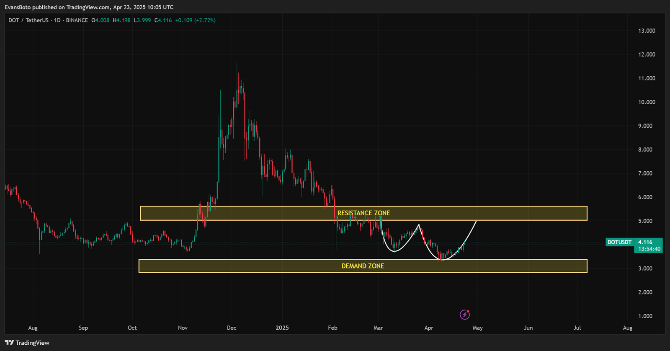Click the 13.000 price axis label

click(x=647, y=31)
